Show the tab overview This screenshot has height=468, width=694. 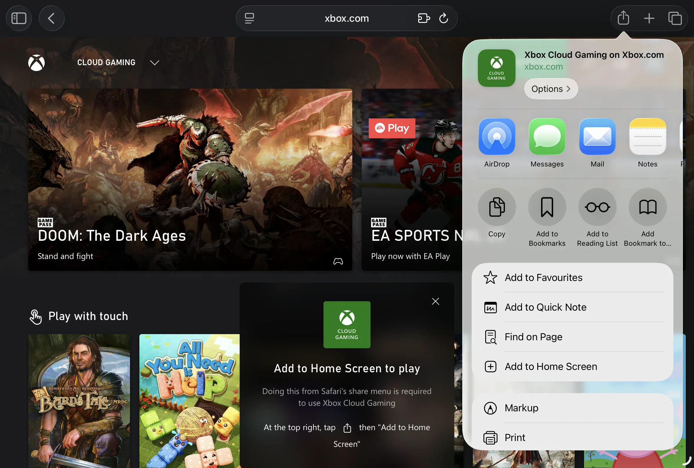coord(675,18)
